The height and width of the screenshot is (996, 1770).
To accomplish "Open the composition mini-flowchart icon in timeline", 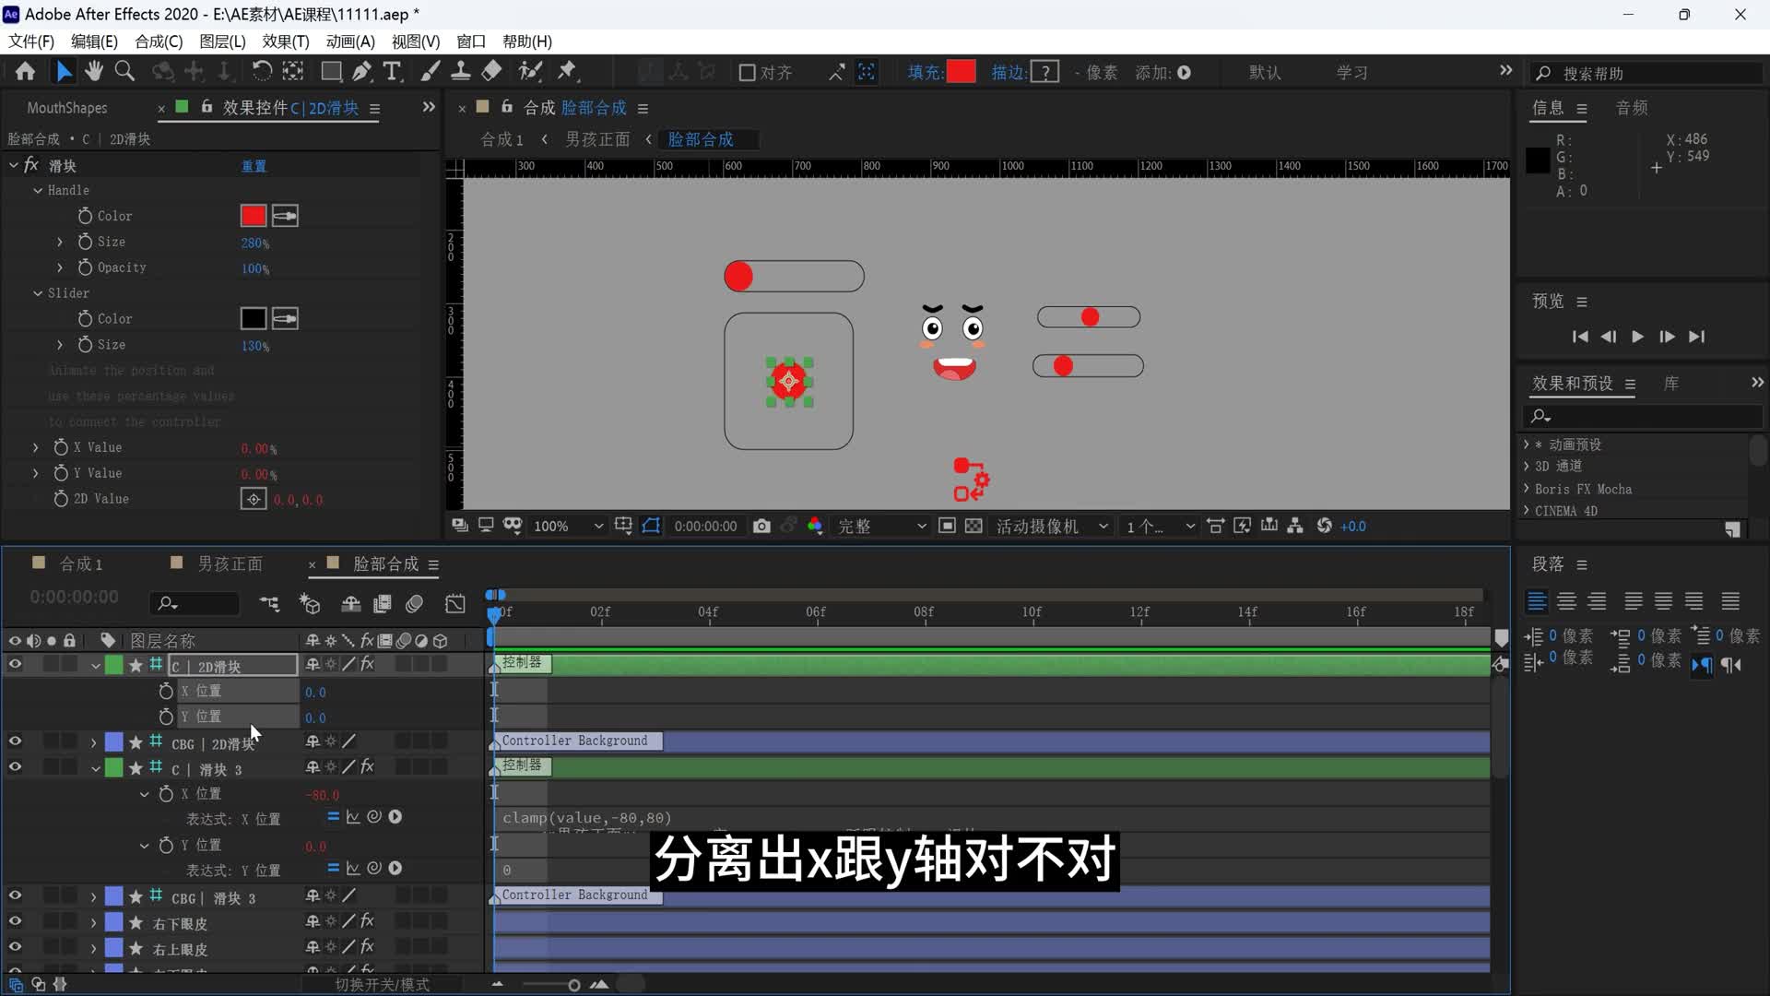I will coord(269,604).
